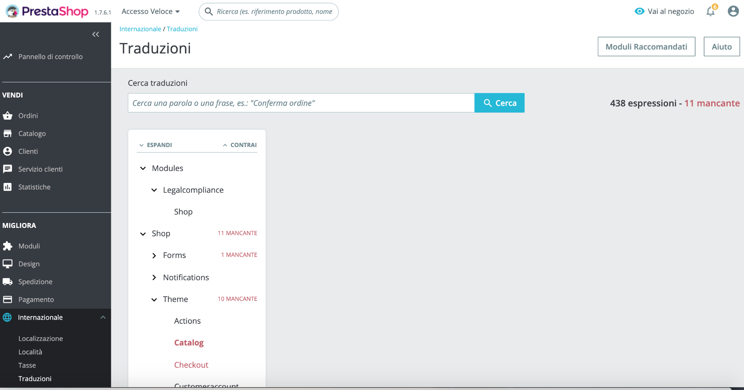The width and height of the screenshot is (744, 390).
Task: Expand the Forms node chevron
Action: (x=154, y=255)
